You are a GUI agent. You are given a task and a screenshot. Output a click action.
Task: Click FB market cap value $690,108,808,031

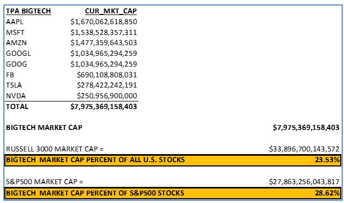coord(107,75)
